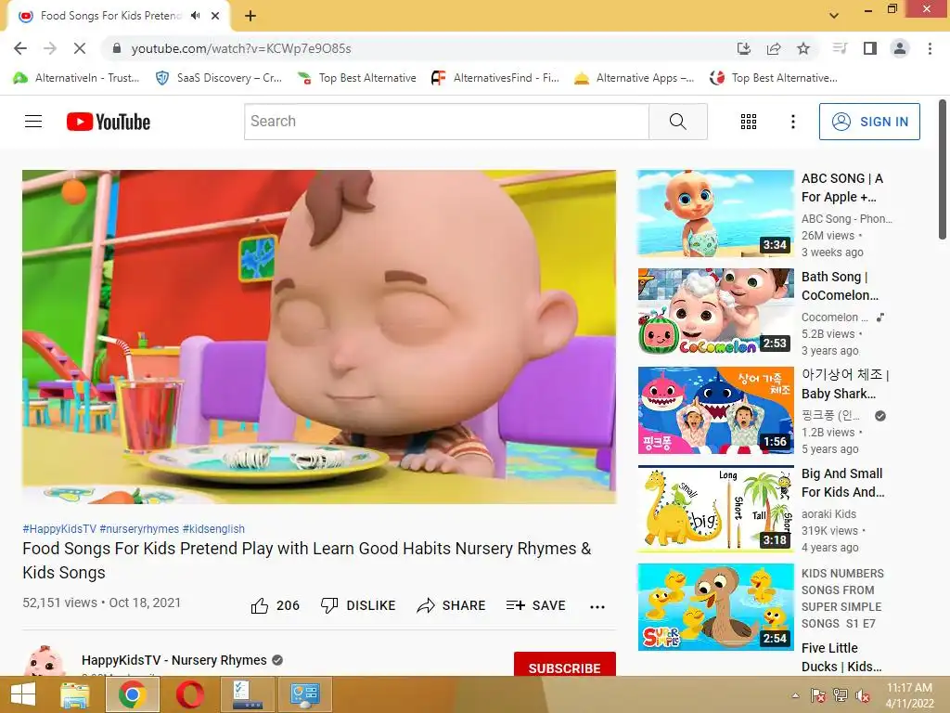Select the Food Songs For Kids tab

pos(118,16)
